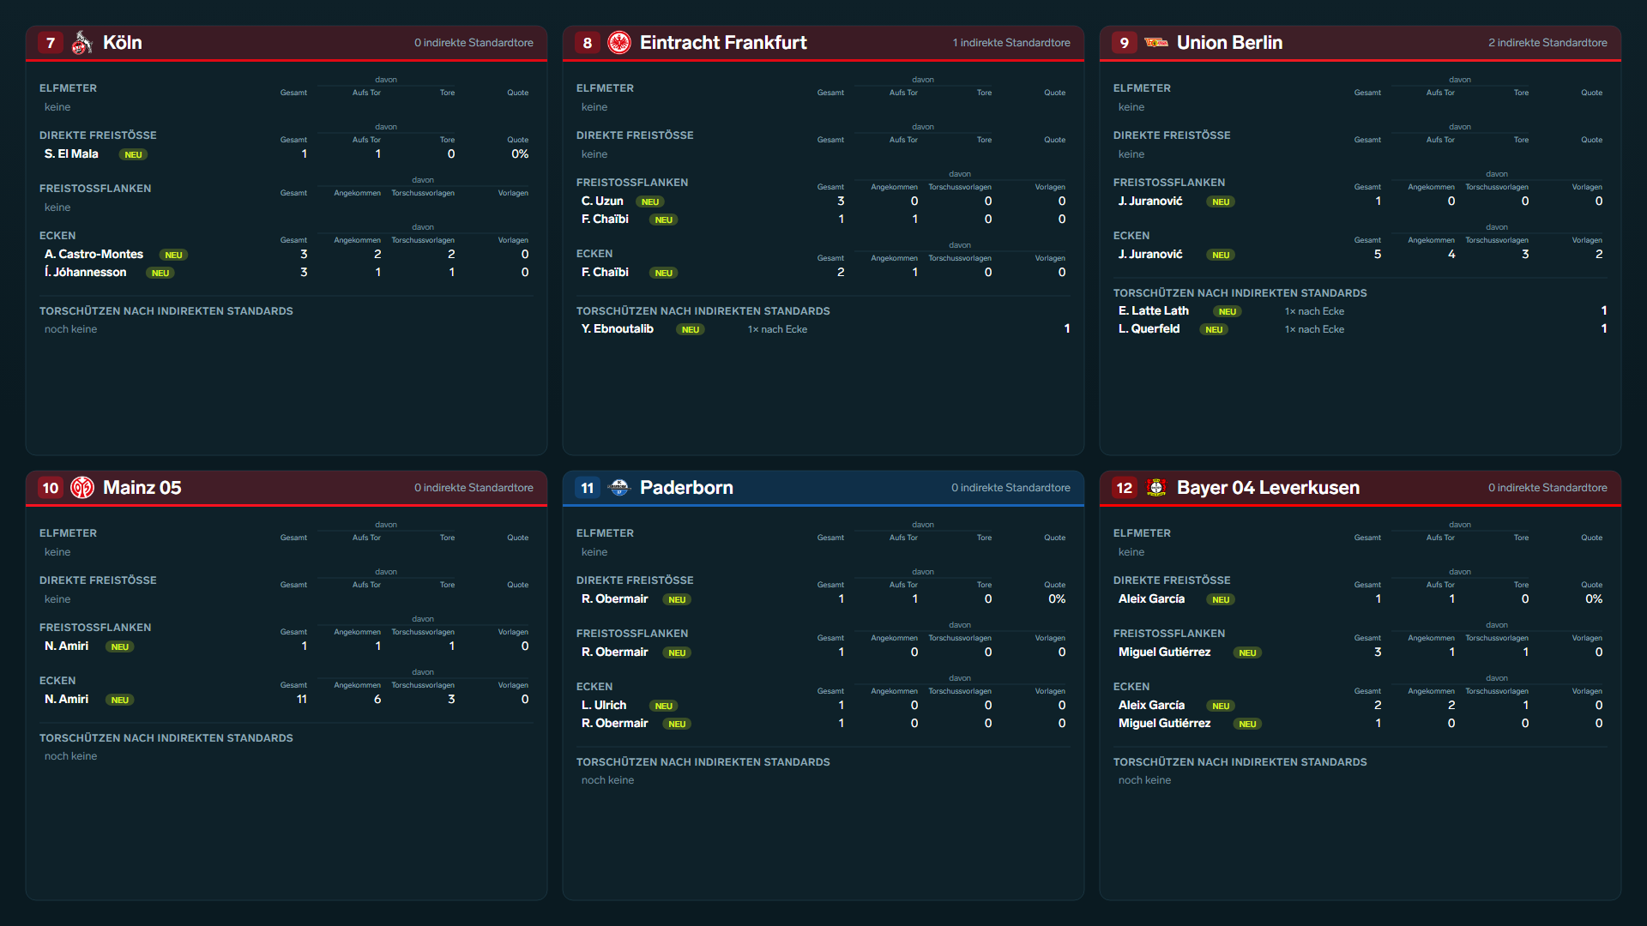Click player Í. Jóhannesson in Köln corners

[85, 273]
